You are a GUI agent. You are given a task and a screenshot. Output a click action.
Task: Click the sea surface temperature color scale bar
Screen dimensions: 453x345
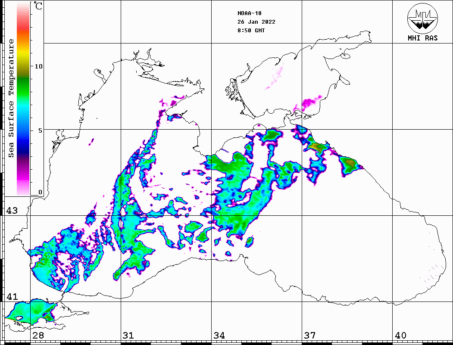[23, 99]
